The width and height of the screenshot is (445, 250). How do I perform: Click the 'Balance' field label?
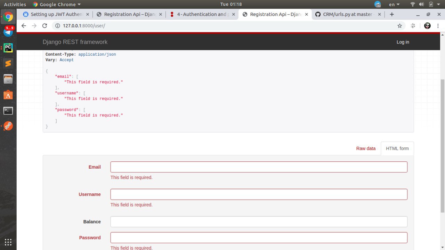[x=92, y=222]
